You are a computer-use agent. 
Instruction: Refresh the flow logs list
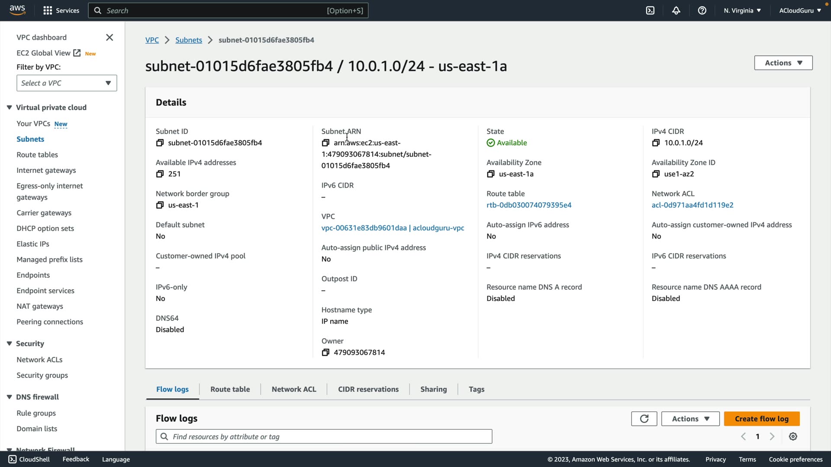point(644,419)
